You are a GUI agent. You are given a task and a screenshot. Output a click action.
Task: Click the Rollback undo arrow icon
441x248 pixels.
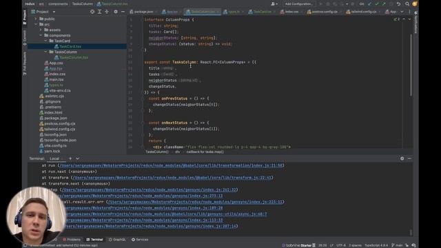pyautogui.click(x=398, y=4)
